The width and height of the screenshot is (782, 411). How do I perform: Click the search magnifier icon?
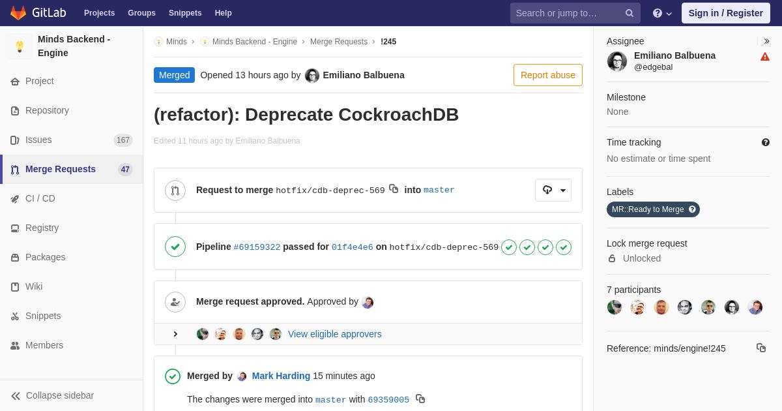click(630, 13)
